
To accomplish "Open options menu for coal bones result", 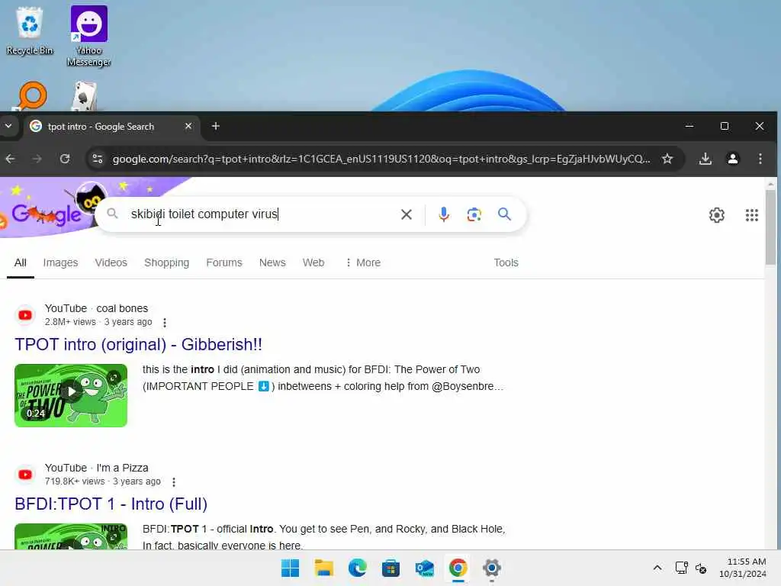I will pos(165,323).
